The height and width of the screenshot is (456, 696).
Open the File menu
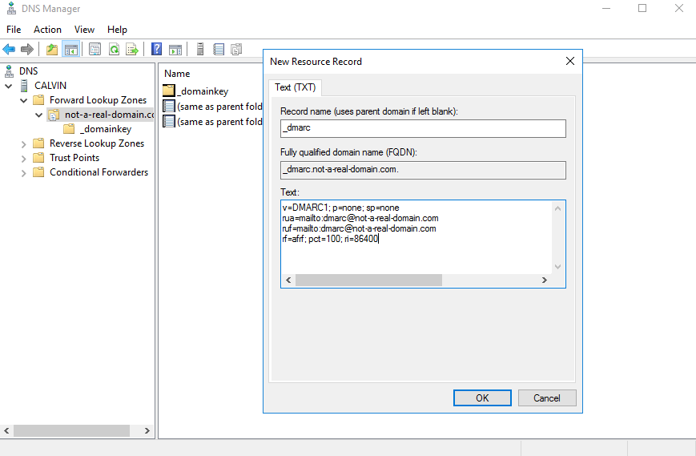tap(14, 30)
